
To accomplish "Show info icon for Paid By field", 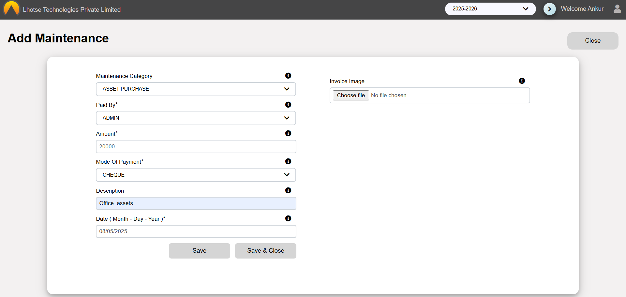I will (288, 105).
